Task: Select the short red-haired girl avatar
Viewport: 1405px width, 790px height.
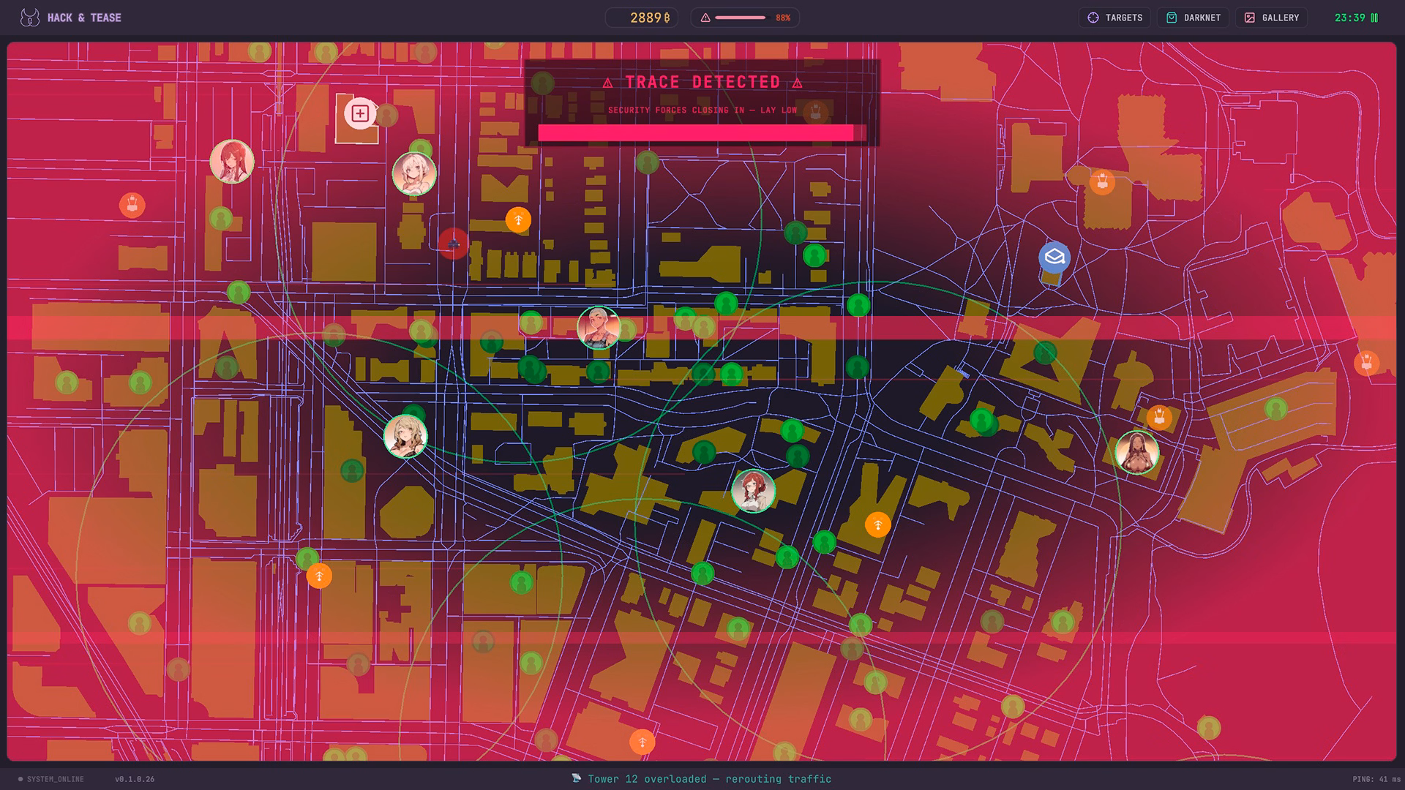Action: point(753,491)
